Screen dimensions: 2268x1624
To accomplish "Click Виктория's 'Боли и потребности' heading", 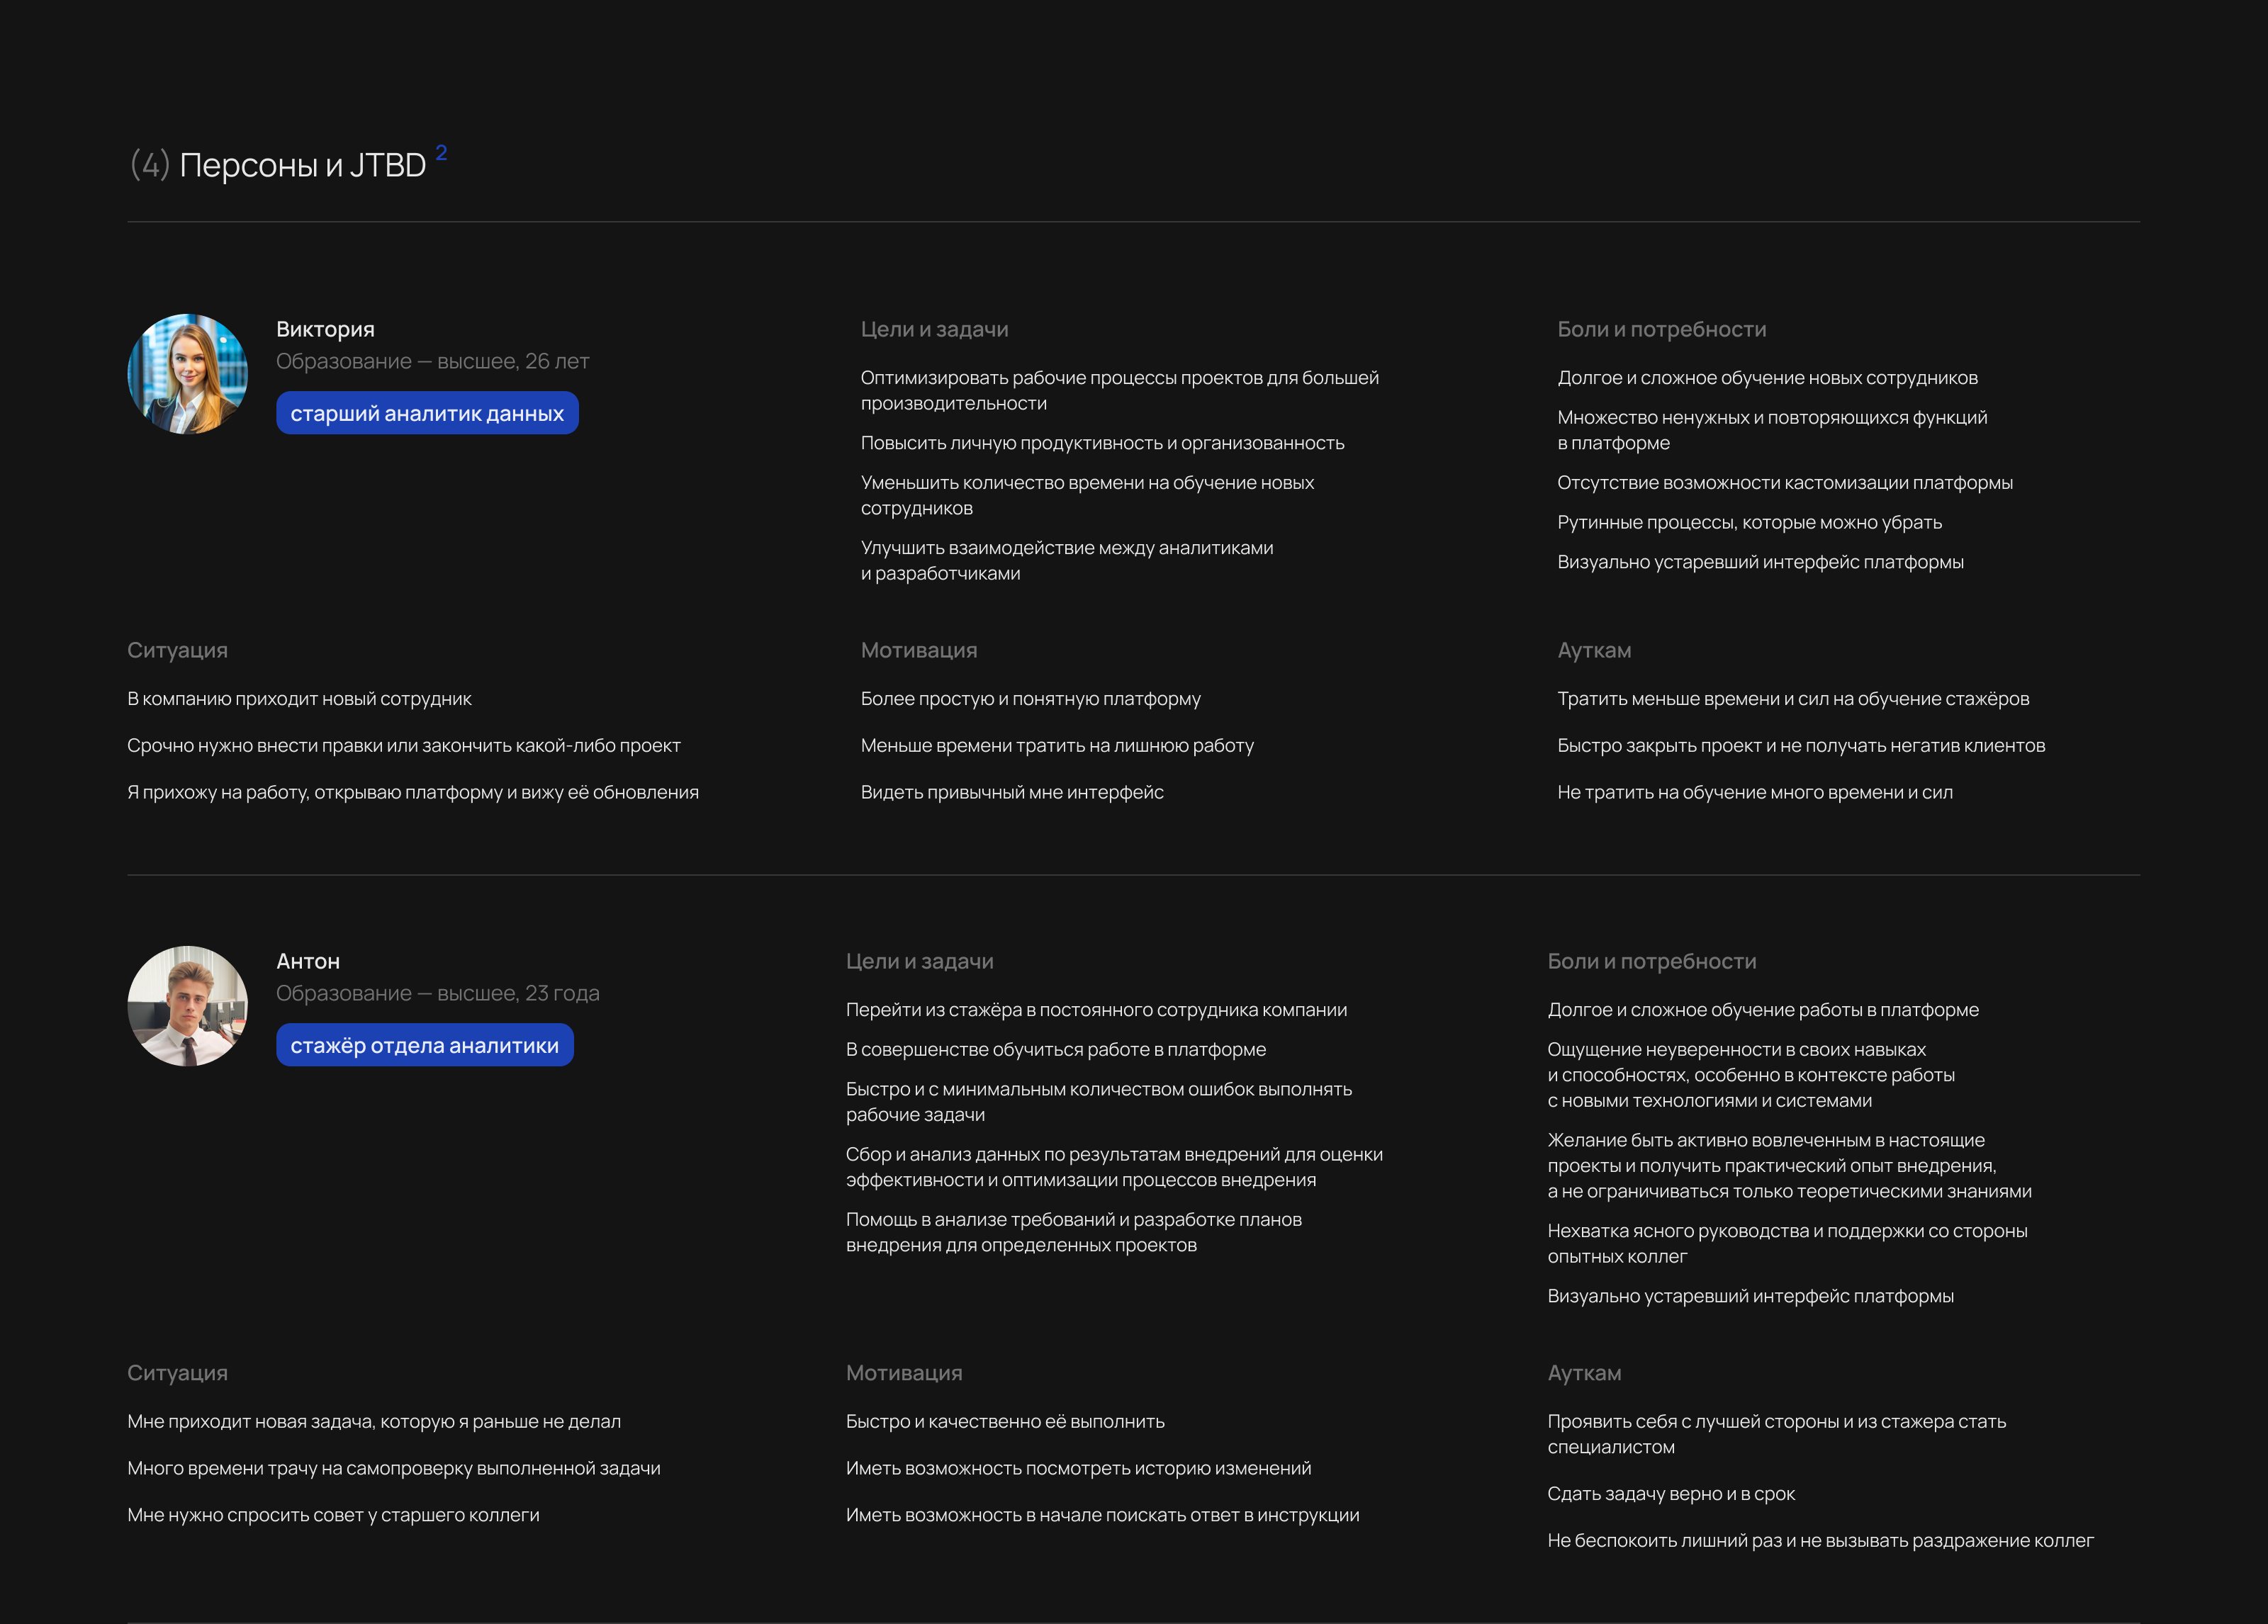I will point(1661,329).
